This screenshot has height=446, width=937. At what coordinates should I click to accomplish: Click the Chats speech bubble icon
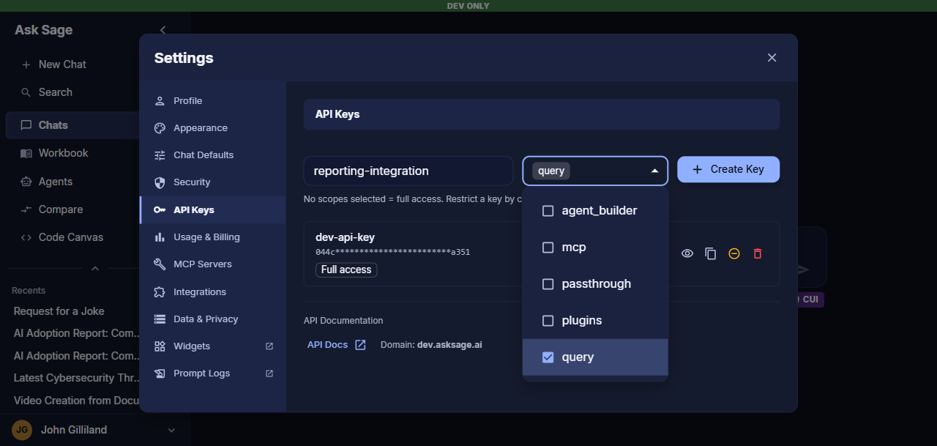(x=26, y=125)
